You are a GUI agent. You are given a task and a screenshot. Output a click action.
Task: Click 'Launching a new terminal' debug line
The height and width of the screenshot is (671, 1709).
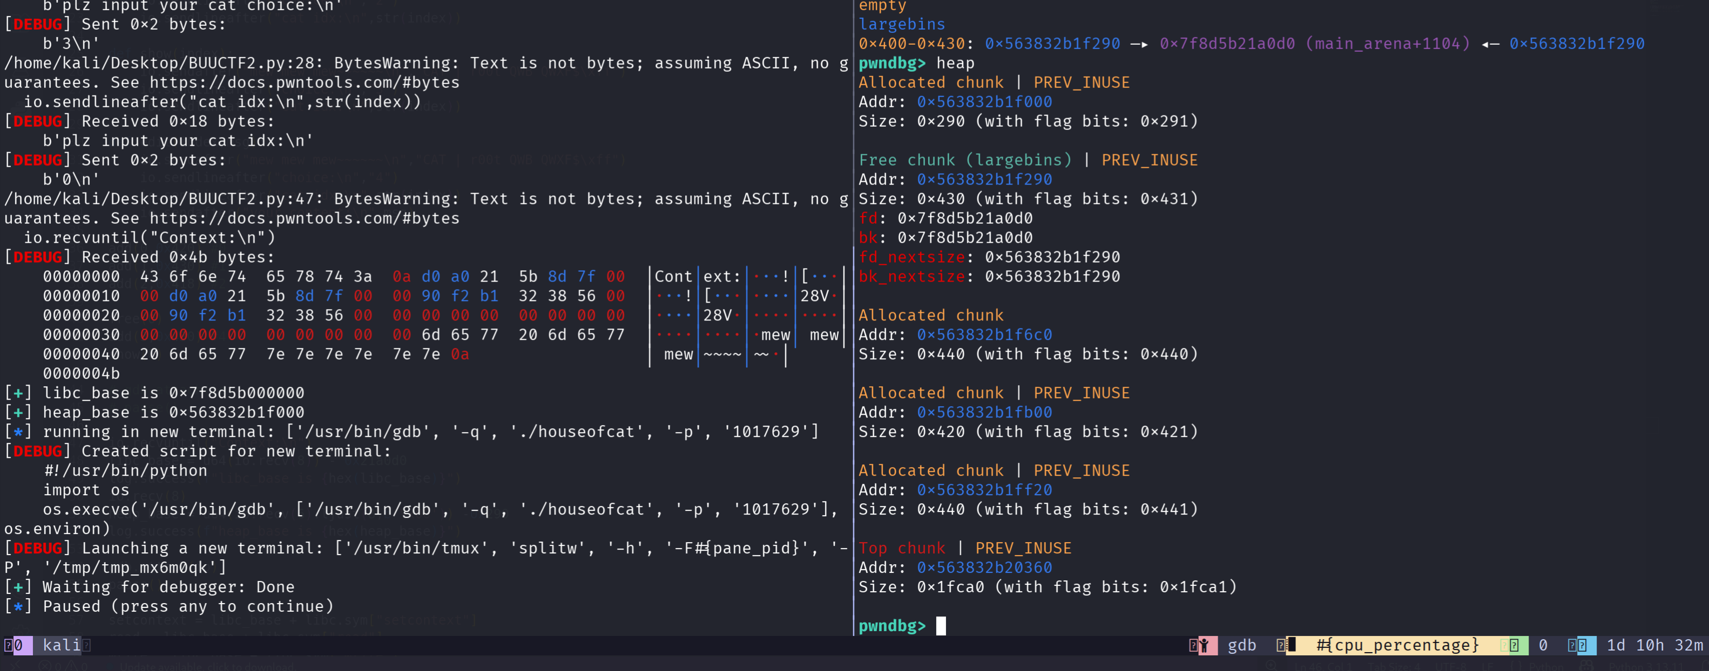pos(426,549)
